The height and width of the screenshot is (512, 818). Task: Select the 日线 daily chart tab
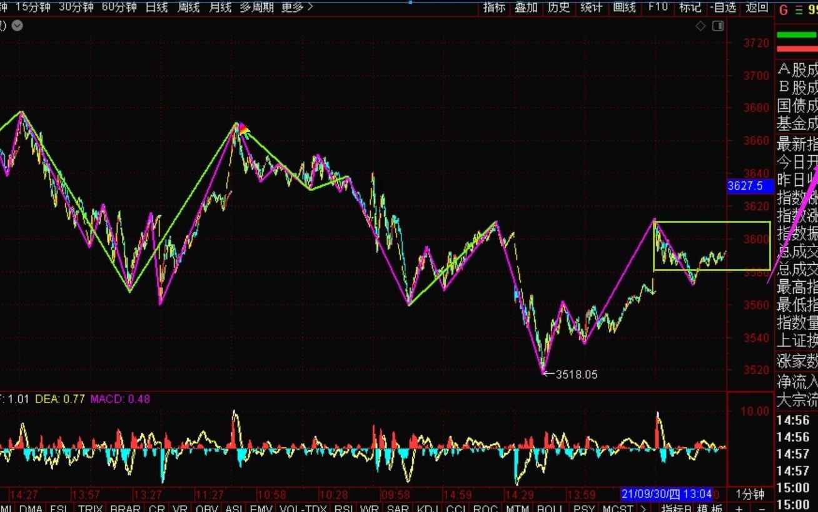(x=156, y=7)
